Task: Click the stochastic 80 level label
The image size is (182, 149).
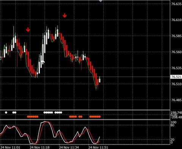Action: [x=173, y=125]
